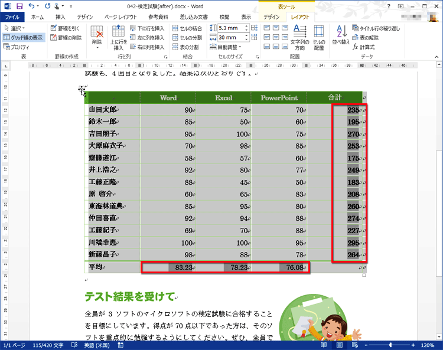Select align top left cell alignment

[267, 28]
